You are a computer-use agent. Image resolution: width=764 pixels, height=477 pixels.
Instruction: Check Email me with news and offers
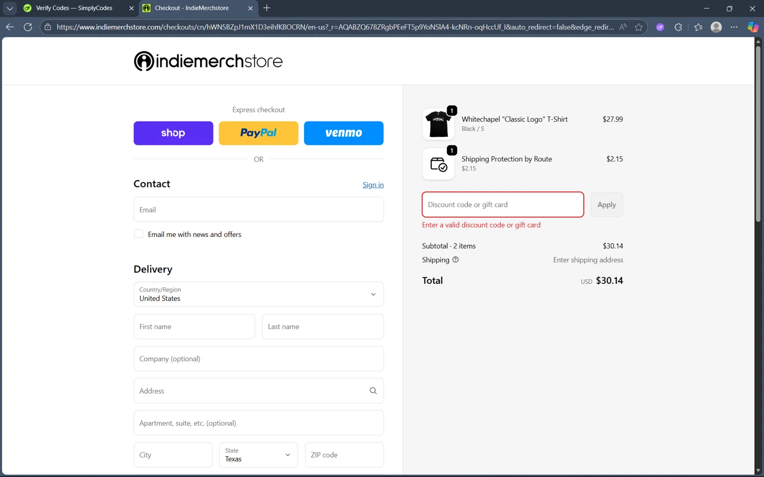pyautogui.click(x=139, y=234)
